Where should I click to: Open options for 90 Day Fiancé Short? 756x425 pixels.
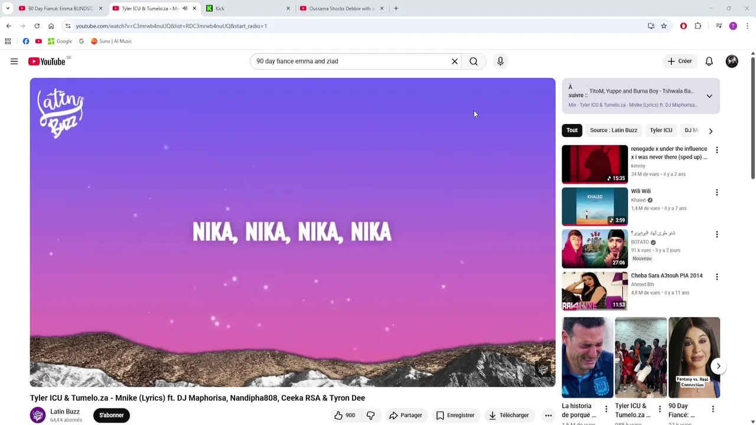pyautogui.click(x=713, y=408)
